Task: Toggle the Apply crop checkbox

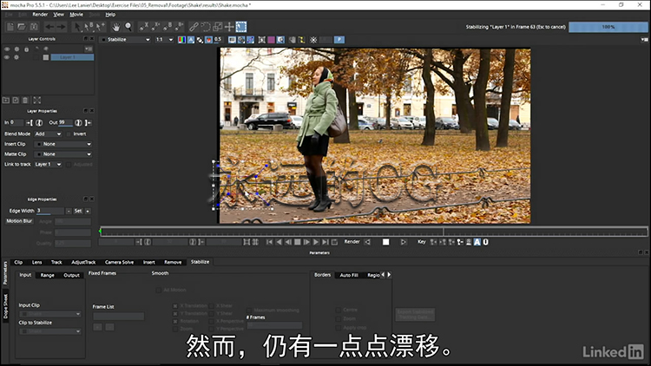Action: tap(339, 328)
